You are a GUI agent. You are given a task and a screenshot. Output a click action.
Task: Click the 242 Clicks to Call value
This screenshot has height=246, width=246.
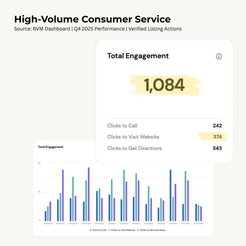pos(217,125)
